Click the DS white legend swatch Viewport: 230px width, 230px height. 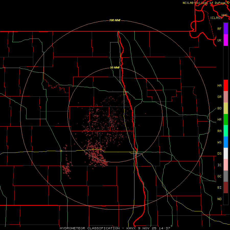[226, 153]
